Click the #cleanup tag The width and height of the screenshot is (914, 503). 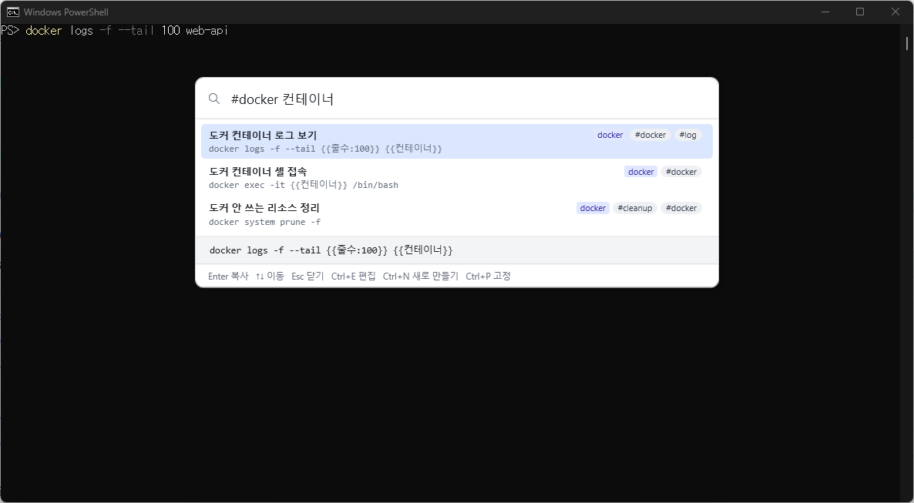(x=635, y=208)
